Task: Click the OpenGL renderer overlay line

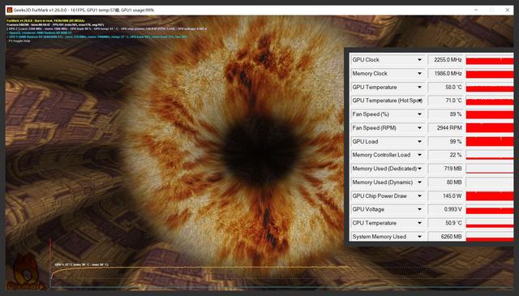Action: click(40, 32)
